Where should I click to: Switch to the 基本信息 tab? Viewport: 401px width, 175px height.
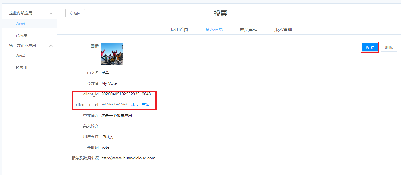pos(214,30)
